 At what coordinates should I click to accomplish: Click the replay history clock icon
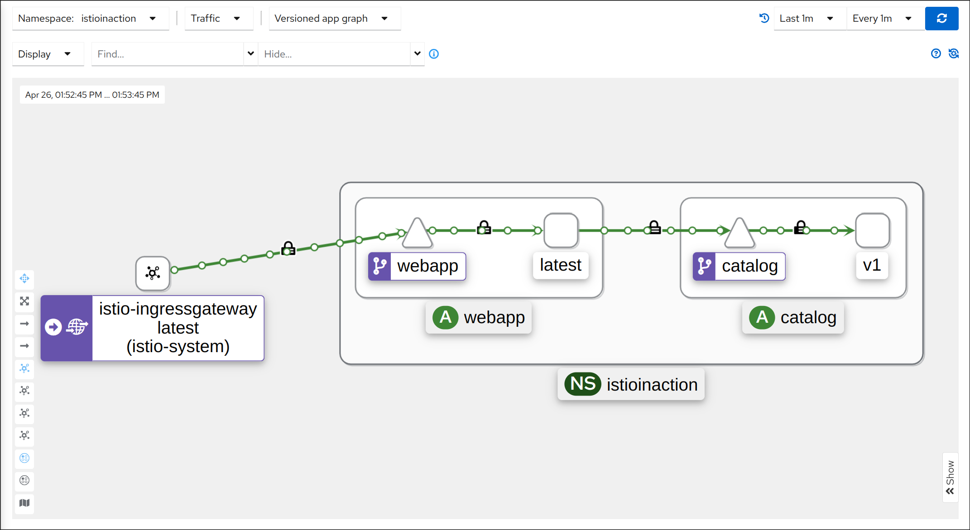(x=764, y=18)
